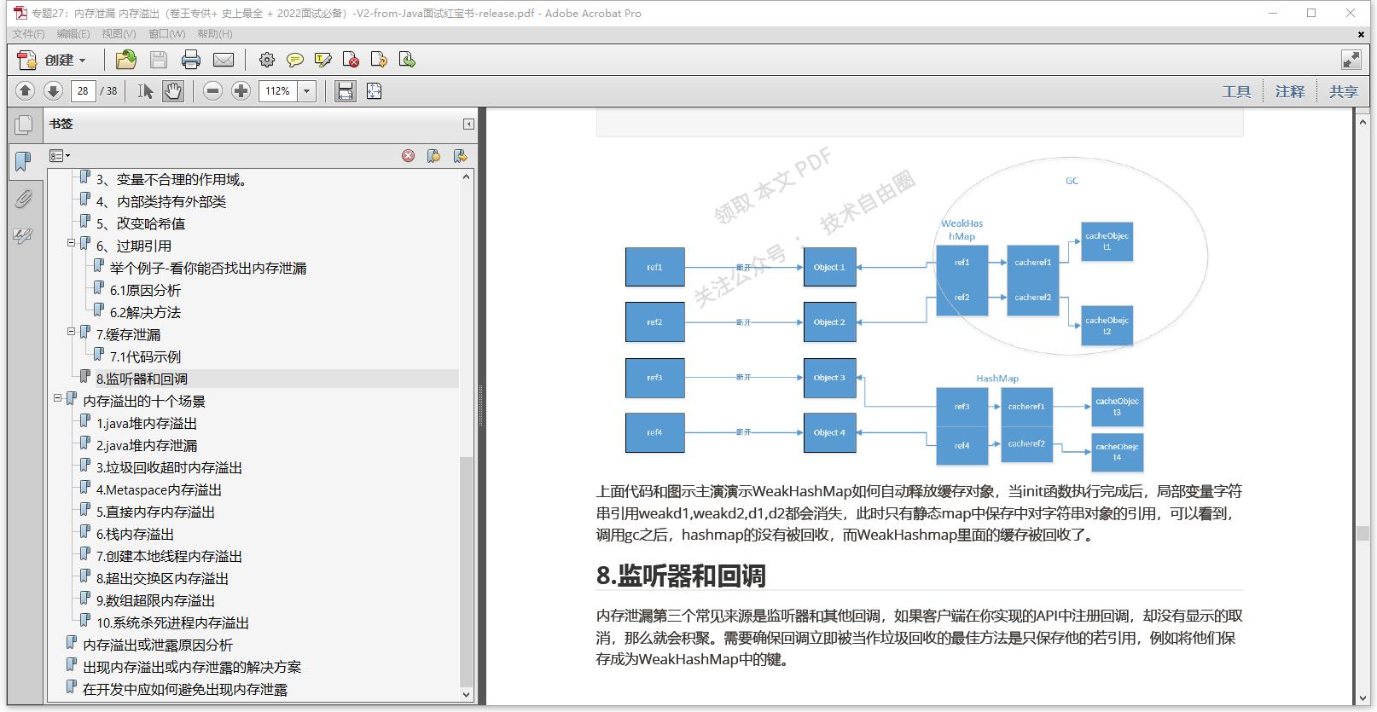Open page thumbnails panel
The width and height of the screenshot is (1377, 712).
coord(24,125)
